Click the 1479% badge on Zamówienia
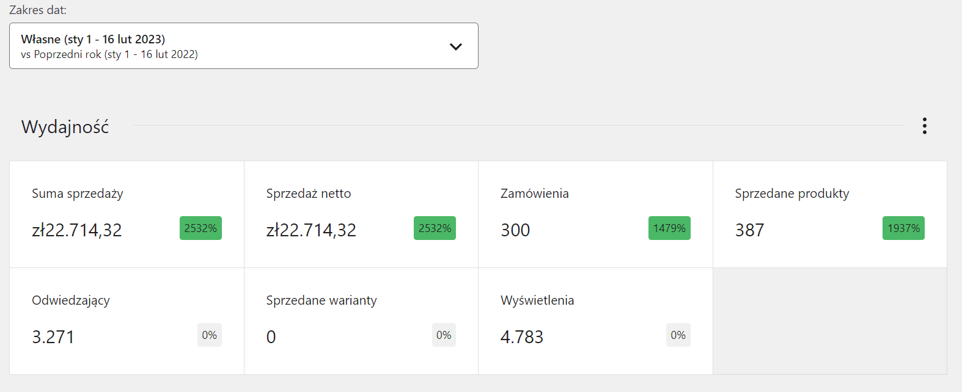Viewport: 962px width, 392px height. 669,228
